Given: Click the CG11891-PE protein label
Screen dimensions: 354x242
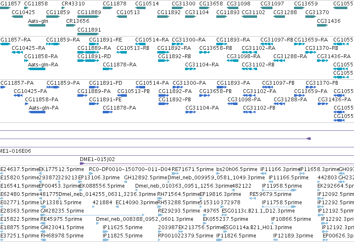Looking at the screenshot, I should tap(105, 100).
